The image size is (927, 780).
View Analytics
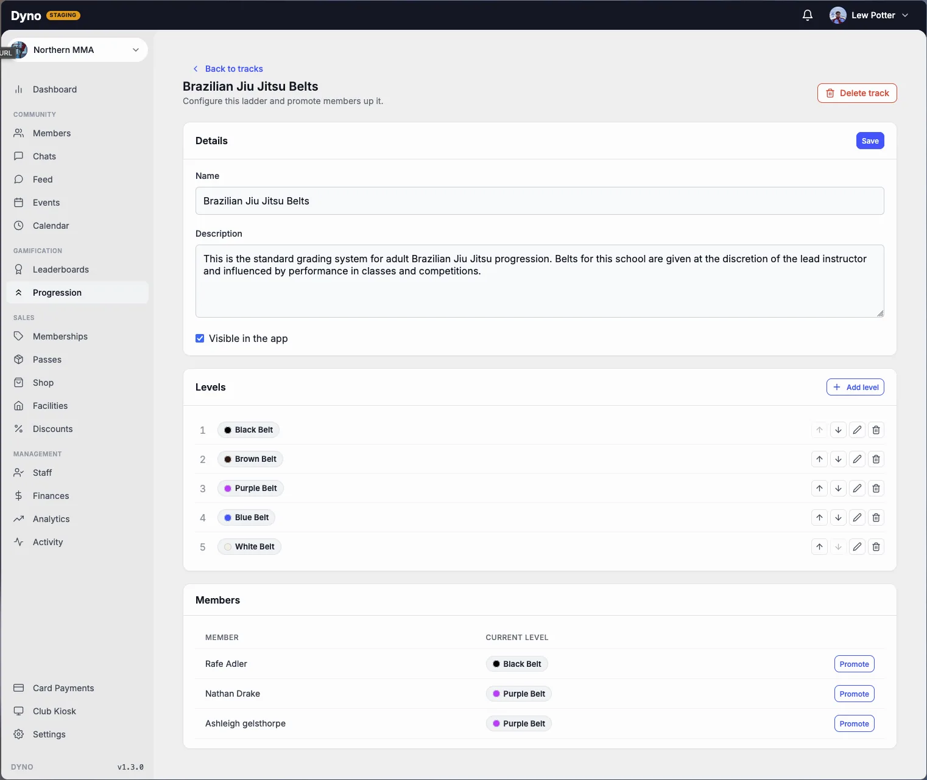coord(77,519)
